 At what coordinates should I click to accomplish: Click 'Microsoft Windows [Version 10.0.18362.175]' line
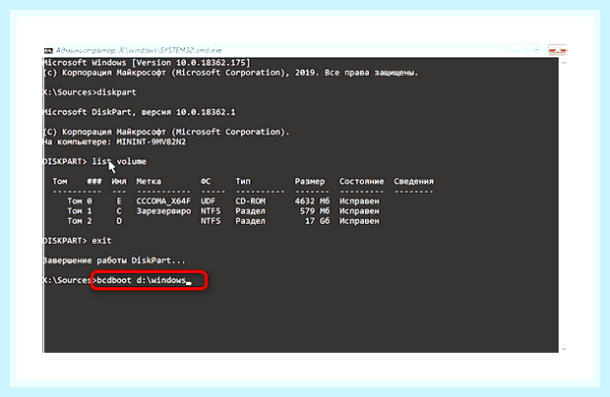(147, 63)
